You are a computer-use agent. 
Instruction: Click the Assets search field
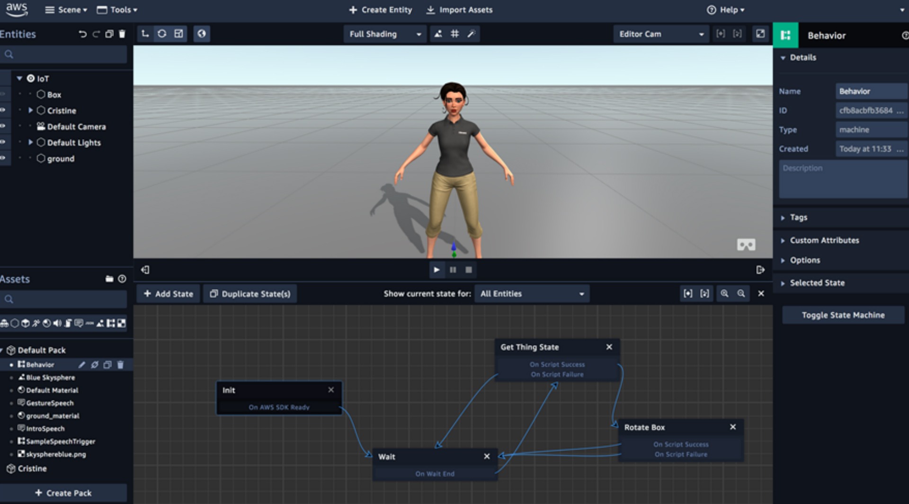click(x=63, y=299)
